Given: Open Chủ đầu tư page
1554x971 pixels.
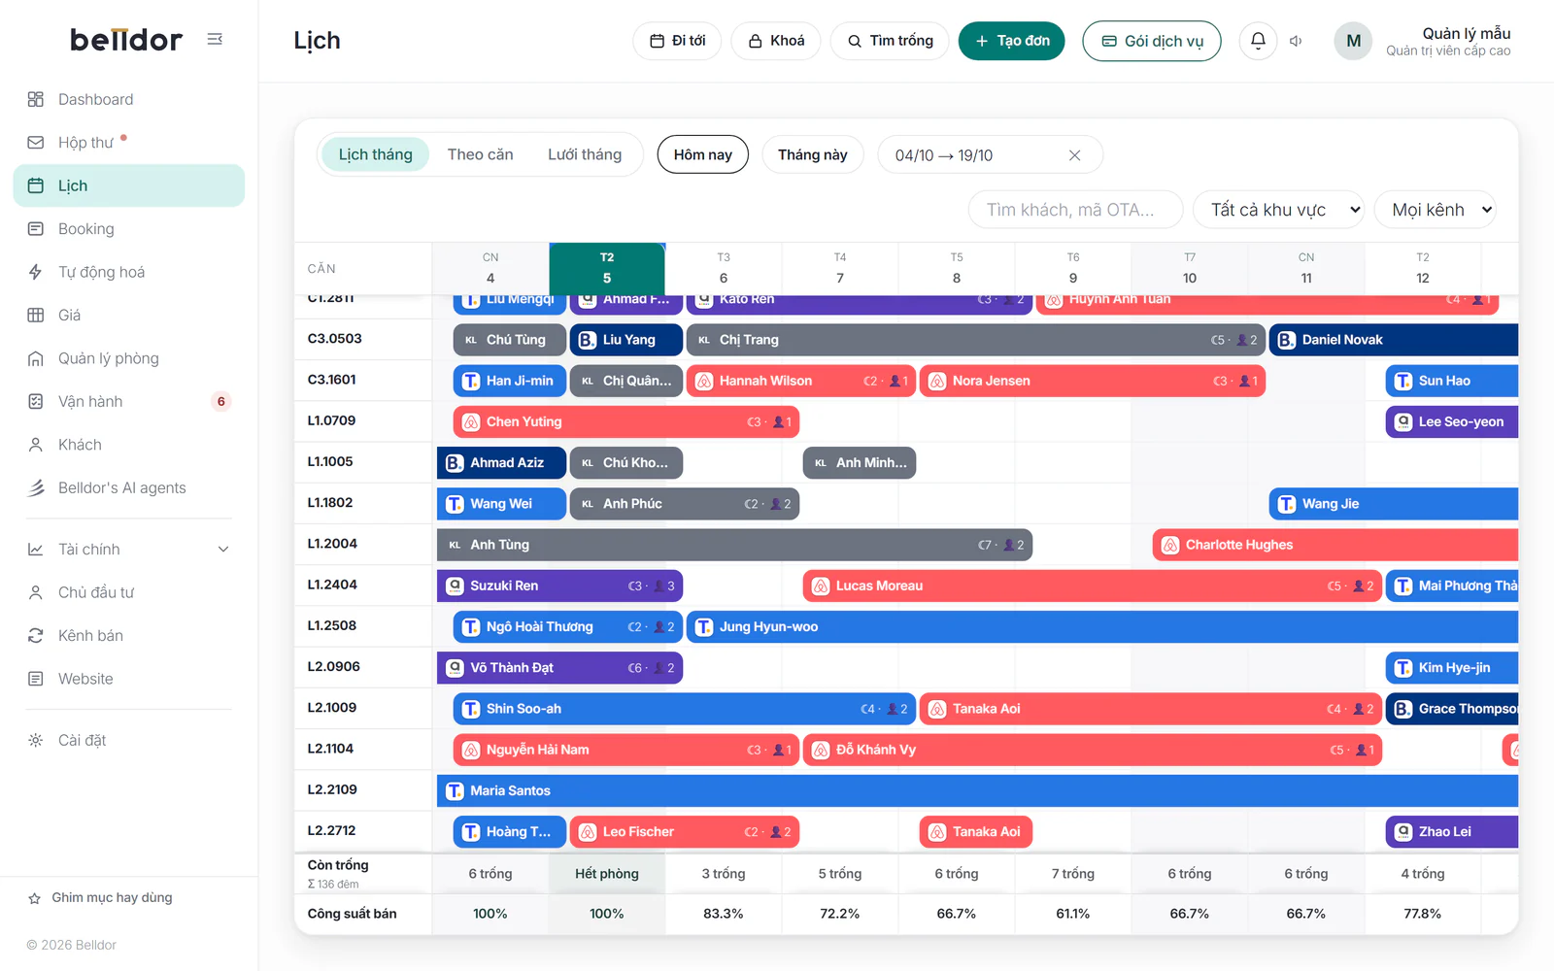Looking at the screenshot, I should point(129,592).
